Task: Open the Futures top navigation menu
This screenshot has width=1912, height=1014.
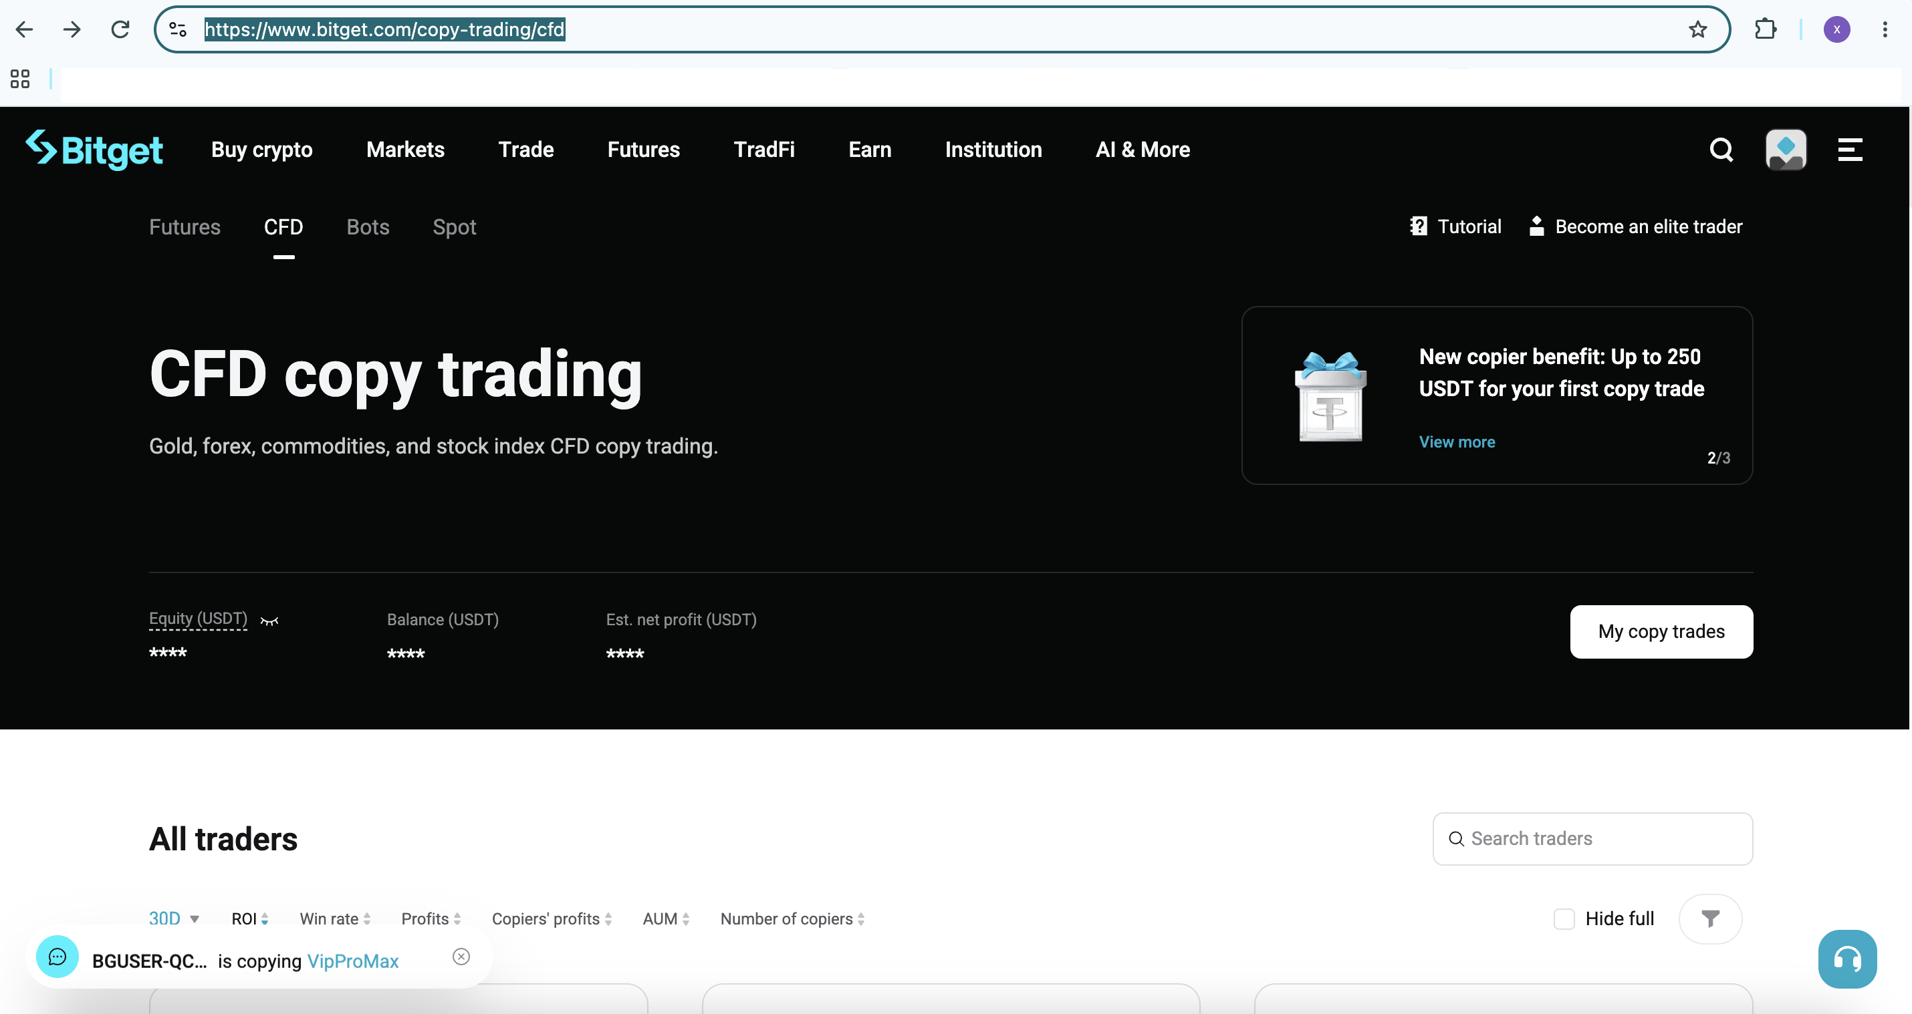Action: (x=644, y=150)
